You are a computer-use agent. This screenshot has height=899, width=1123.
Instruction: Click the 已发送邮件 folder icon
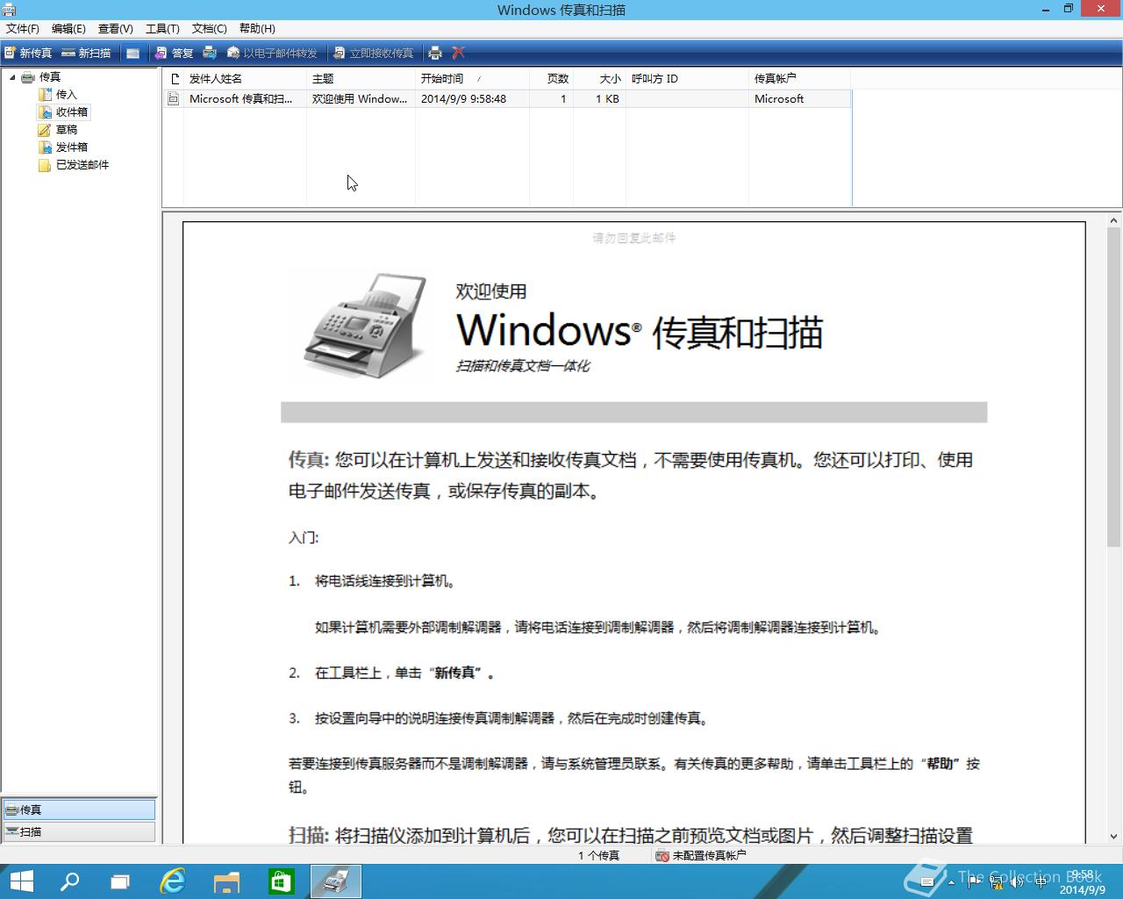tap(45, 165)
